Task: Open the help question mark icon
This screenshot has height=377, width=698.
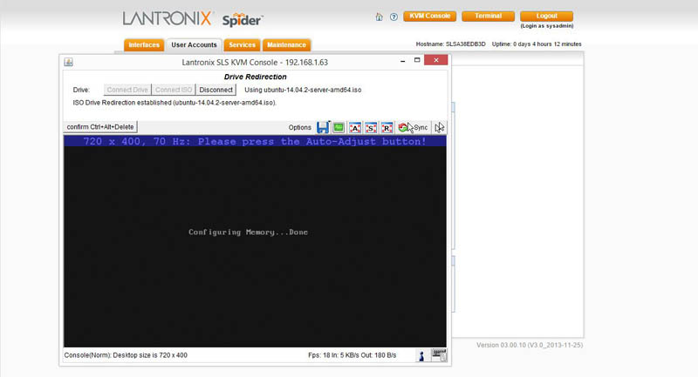Action: pyautogui.click(x=393, y=17)
